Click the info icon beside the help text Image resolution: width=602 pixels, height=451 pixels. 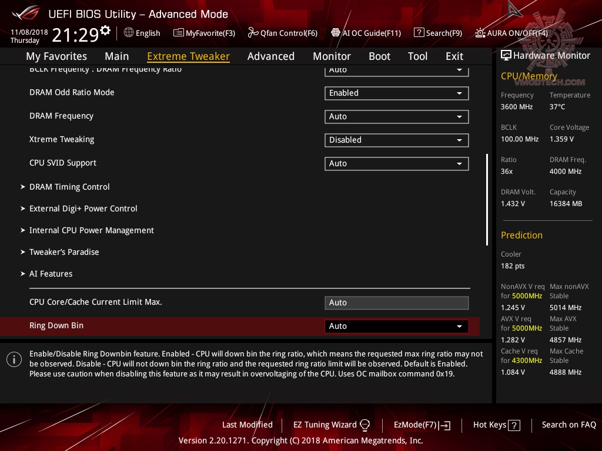(x=14, y=360)
